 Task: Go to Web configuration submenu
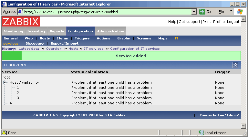29,38
